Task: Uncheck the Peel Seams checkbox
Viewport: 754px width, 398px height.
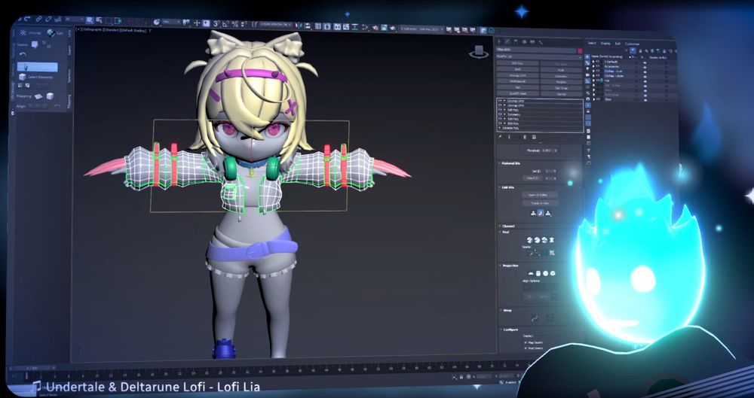Action: click(x=526, y=348)
